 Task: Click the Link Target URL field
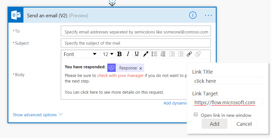pos(228,102)
